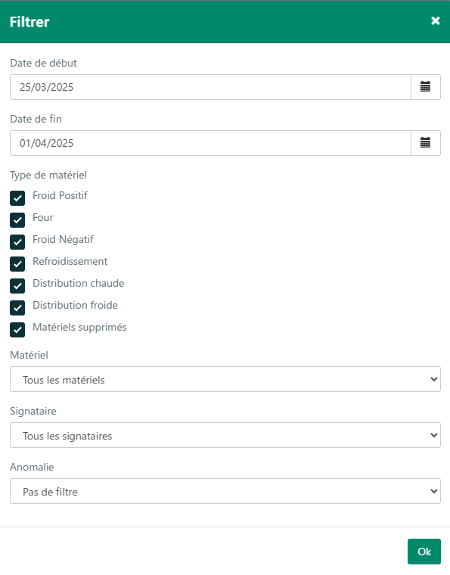
Task: Click the Froid Négatif label text
Action: click(63, 240)
